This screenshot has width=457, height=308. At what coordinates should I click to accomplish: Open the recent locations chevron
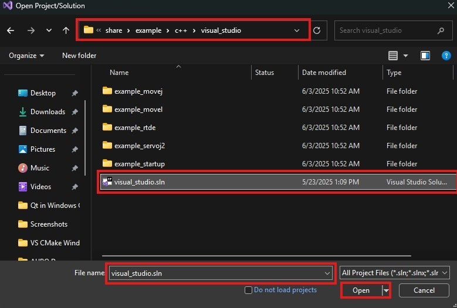coord(49,30)
